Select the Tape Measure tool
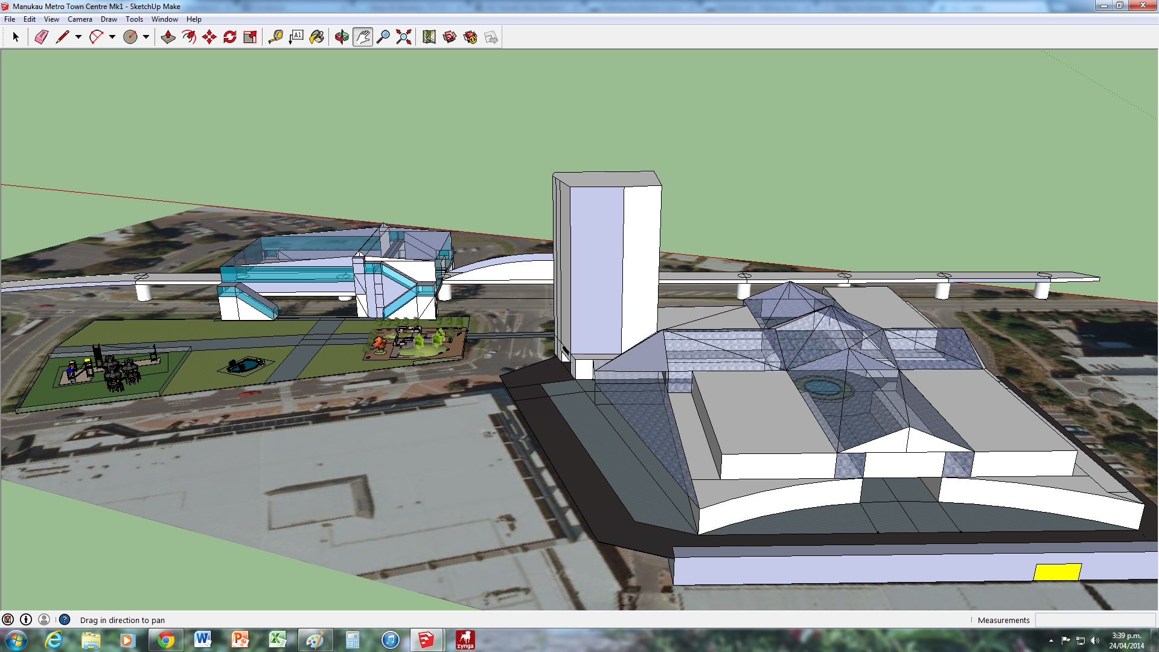The image size is (1159, 652). (x=275, y=37)
